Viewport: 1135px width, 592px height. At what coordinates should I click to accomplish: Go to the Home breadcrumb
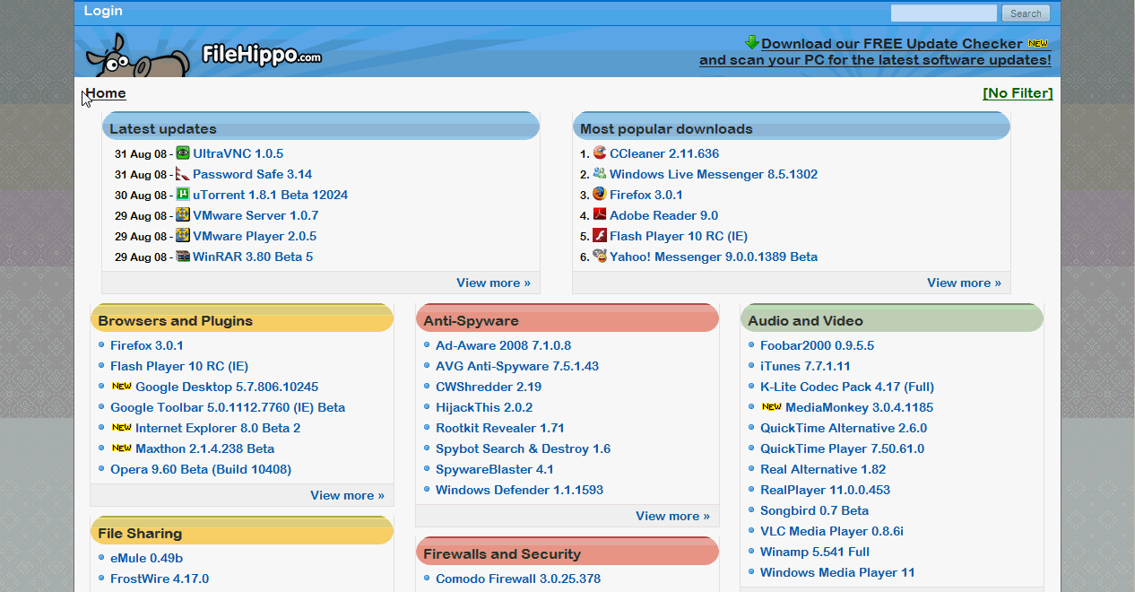point(106,93)
